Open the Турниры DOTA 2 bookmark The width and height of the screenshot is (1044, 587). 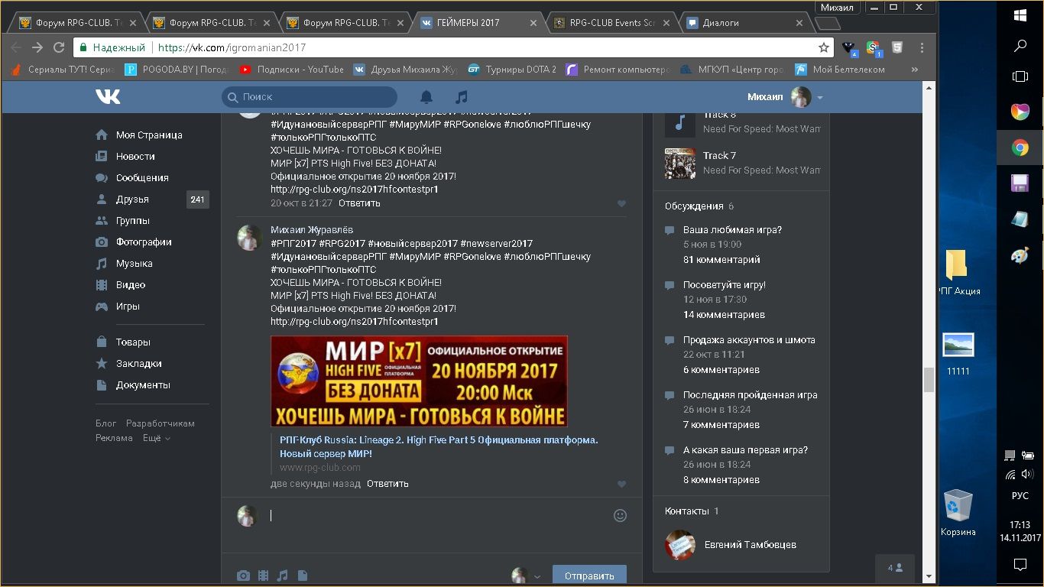(x=511, y=70)
